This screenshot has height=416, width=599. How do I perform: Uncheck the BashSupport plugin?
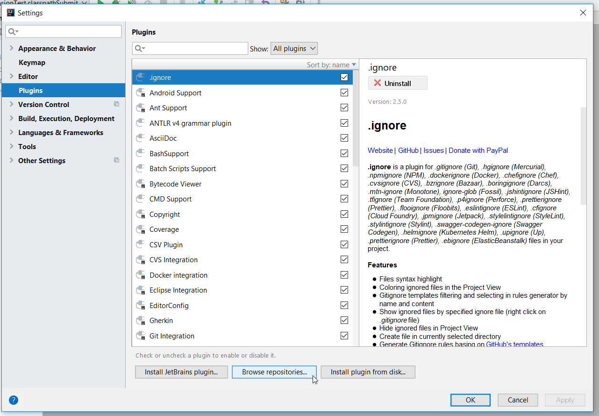pyautogui.click(x=344, y=153)
